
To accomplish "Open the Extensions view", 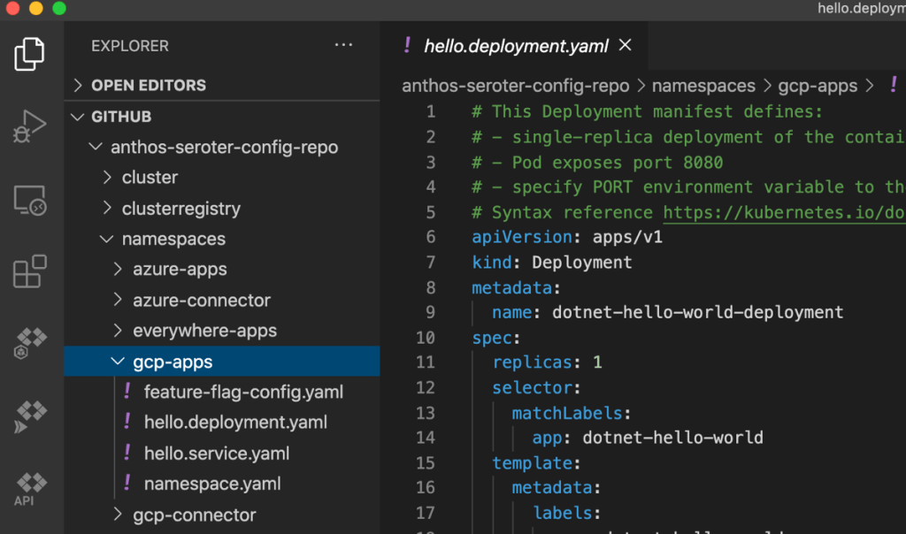I will 29,271.
